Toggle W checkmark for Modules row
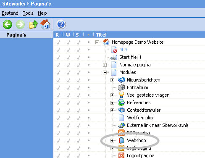205x158 pixels. coord(68,72)
